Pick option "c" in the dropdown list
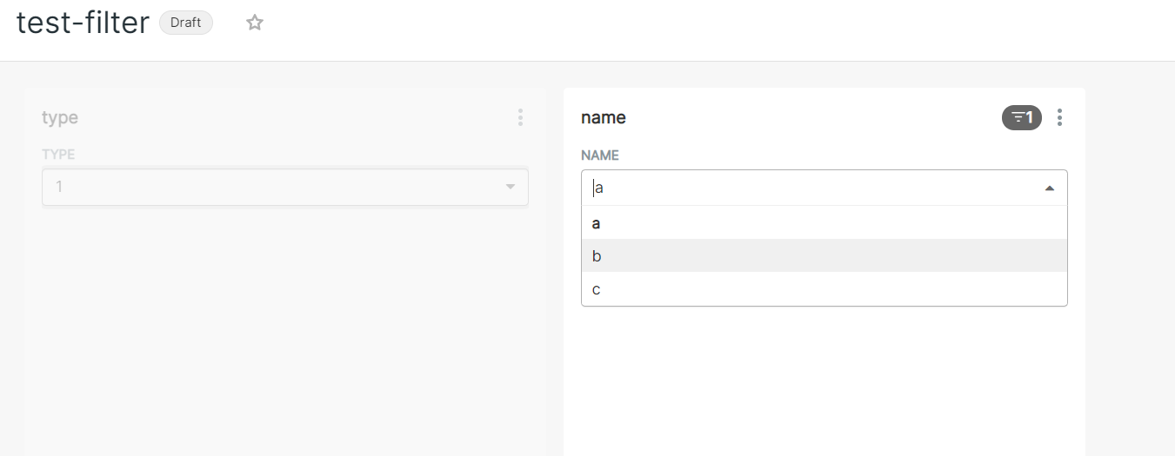 coord(825,289)
